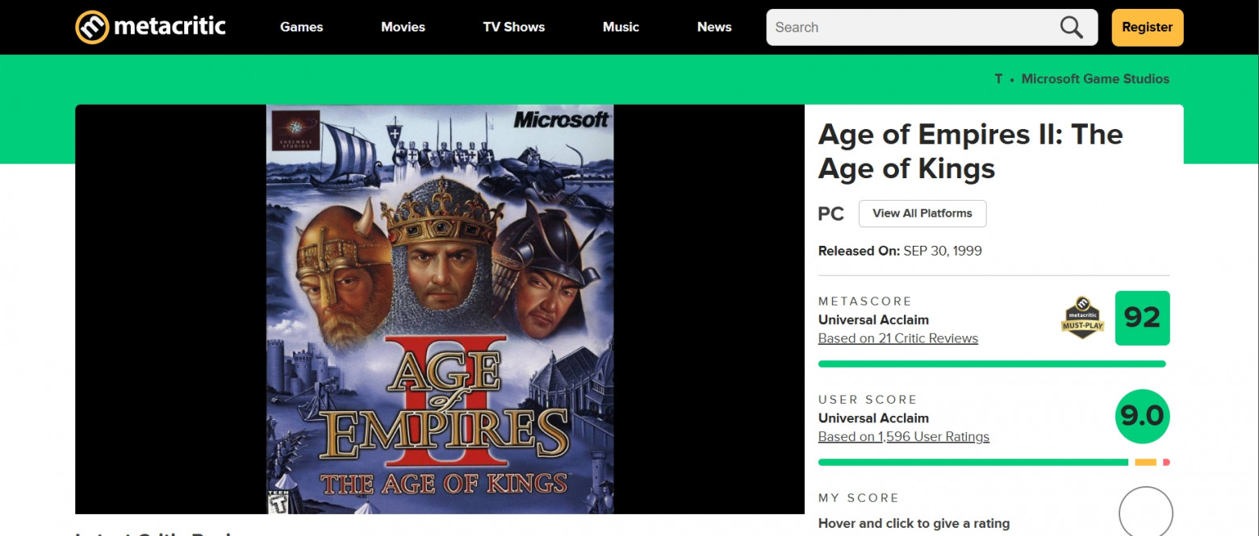
Task: Select the PC platform label
Action: pyautogui.click(x=830, y=213)
